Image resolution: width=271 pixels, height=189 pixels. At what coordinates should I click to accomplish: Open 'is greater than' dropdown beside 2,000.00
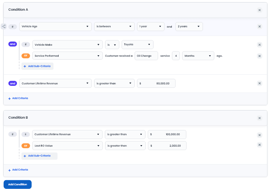[125, 146]
